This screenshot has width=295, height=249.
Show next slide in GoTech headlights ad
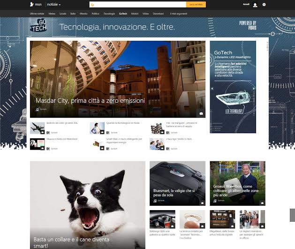pyautogui.click(x=254, y=89)
